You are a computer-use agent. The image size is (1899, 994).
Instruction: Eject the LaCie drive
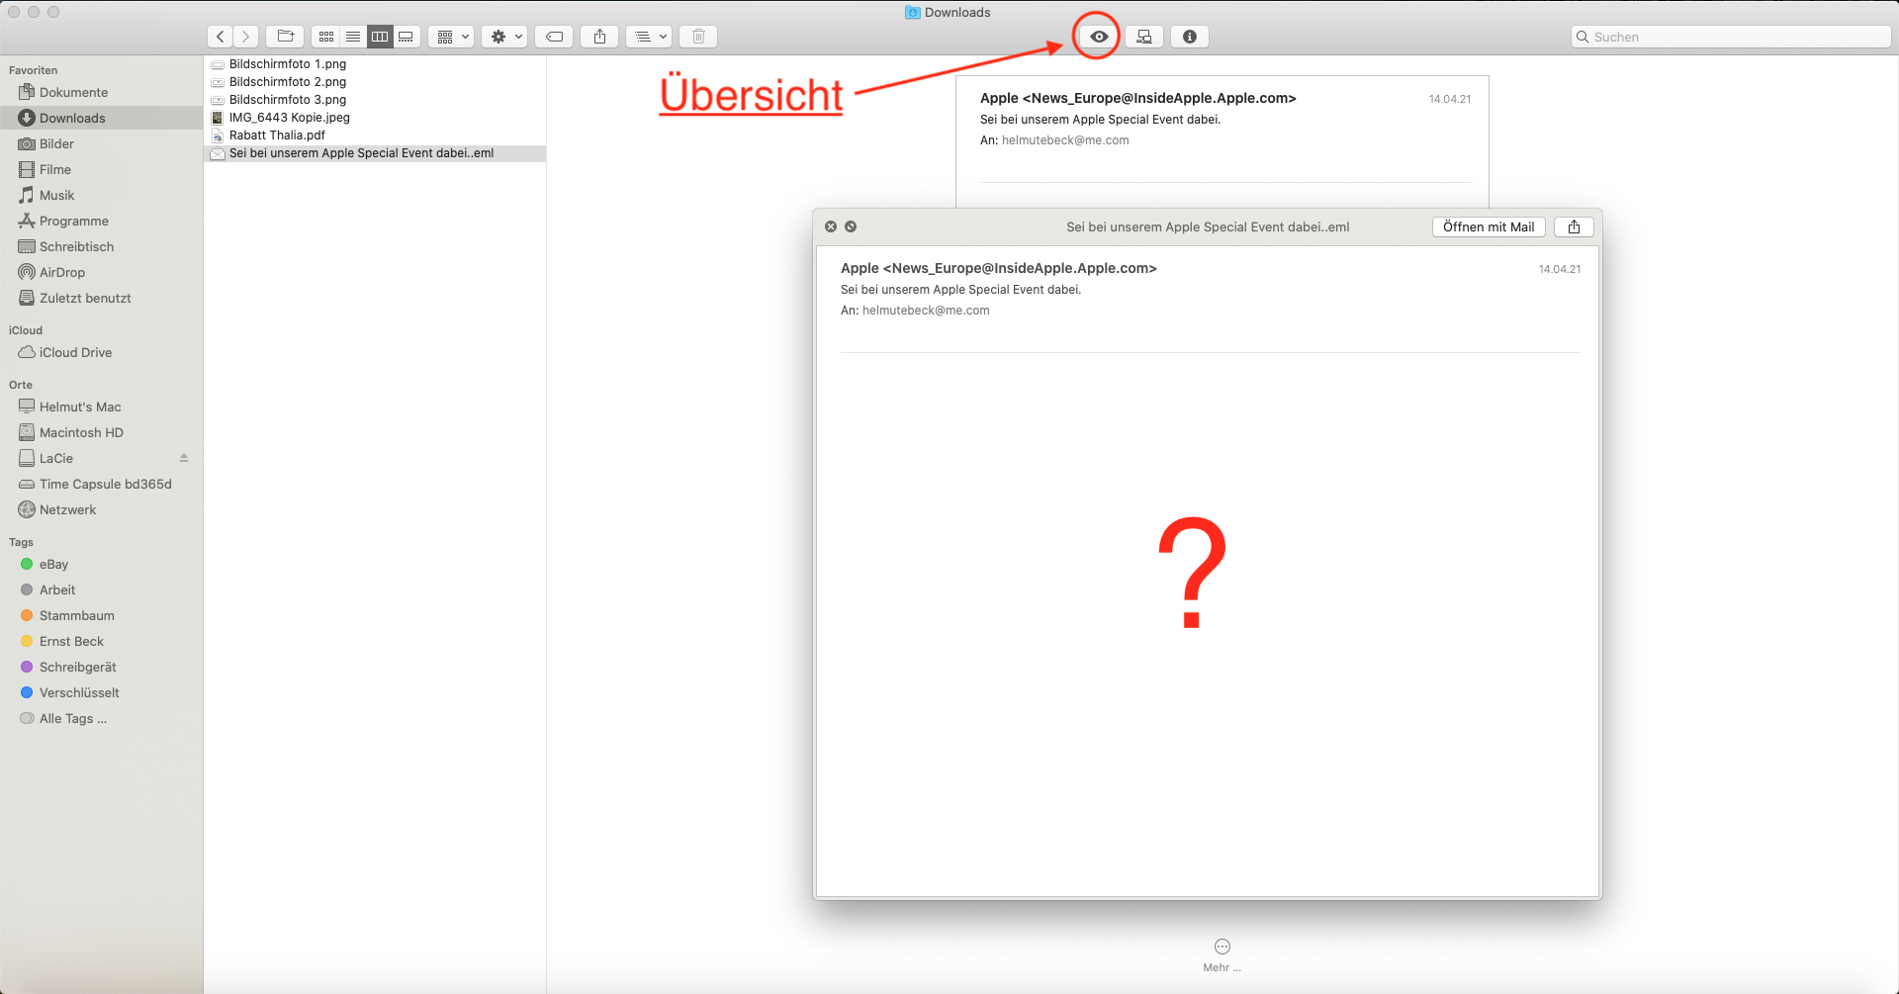184,458
